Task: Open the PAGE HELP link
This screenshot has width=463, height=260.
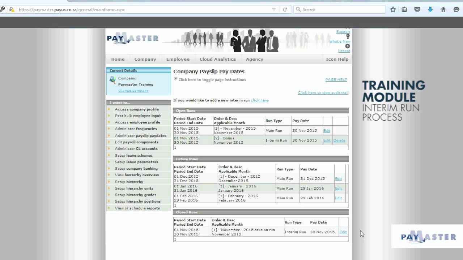Action: pos(336,80)
